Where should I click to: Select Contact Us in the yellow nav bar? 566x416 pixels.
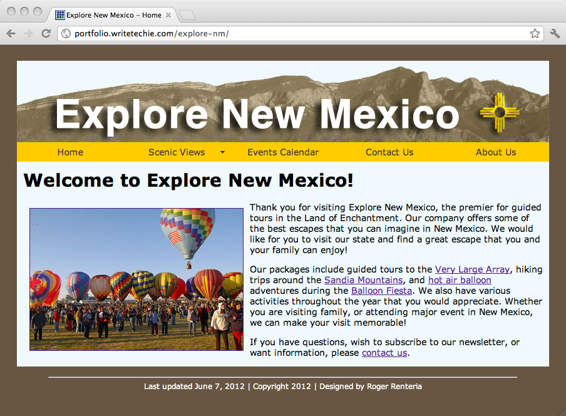(x=389, y=152)
